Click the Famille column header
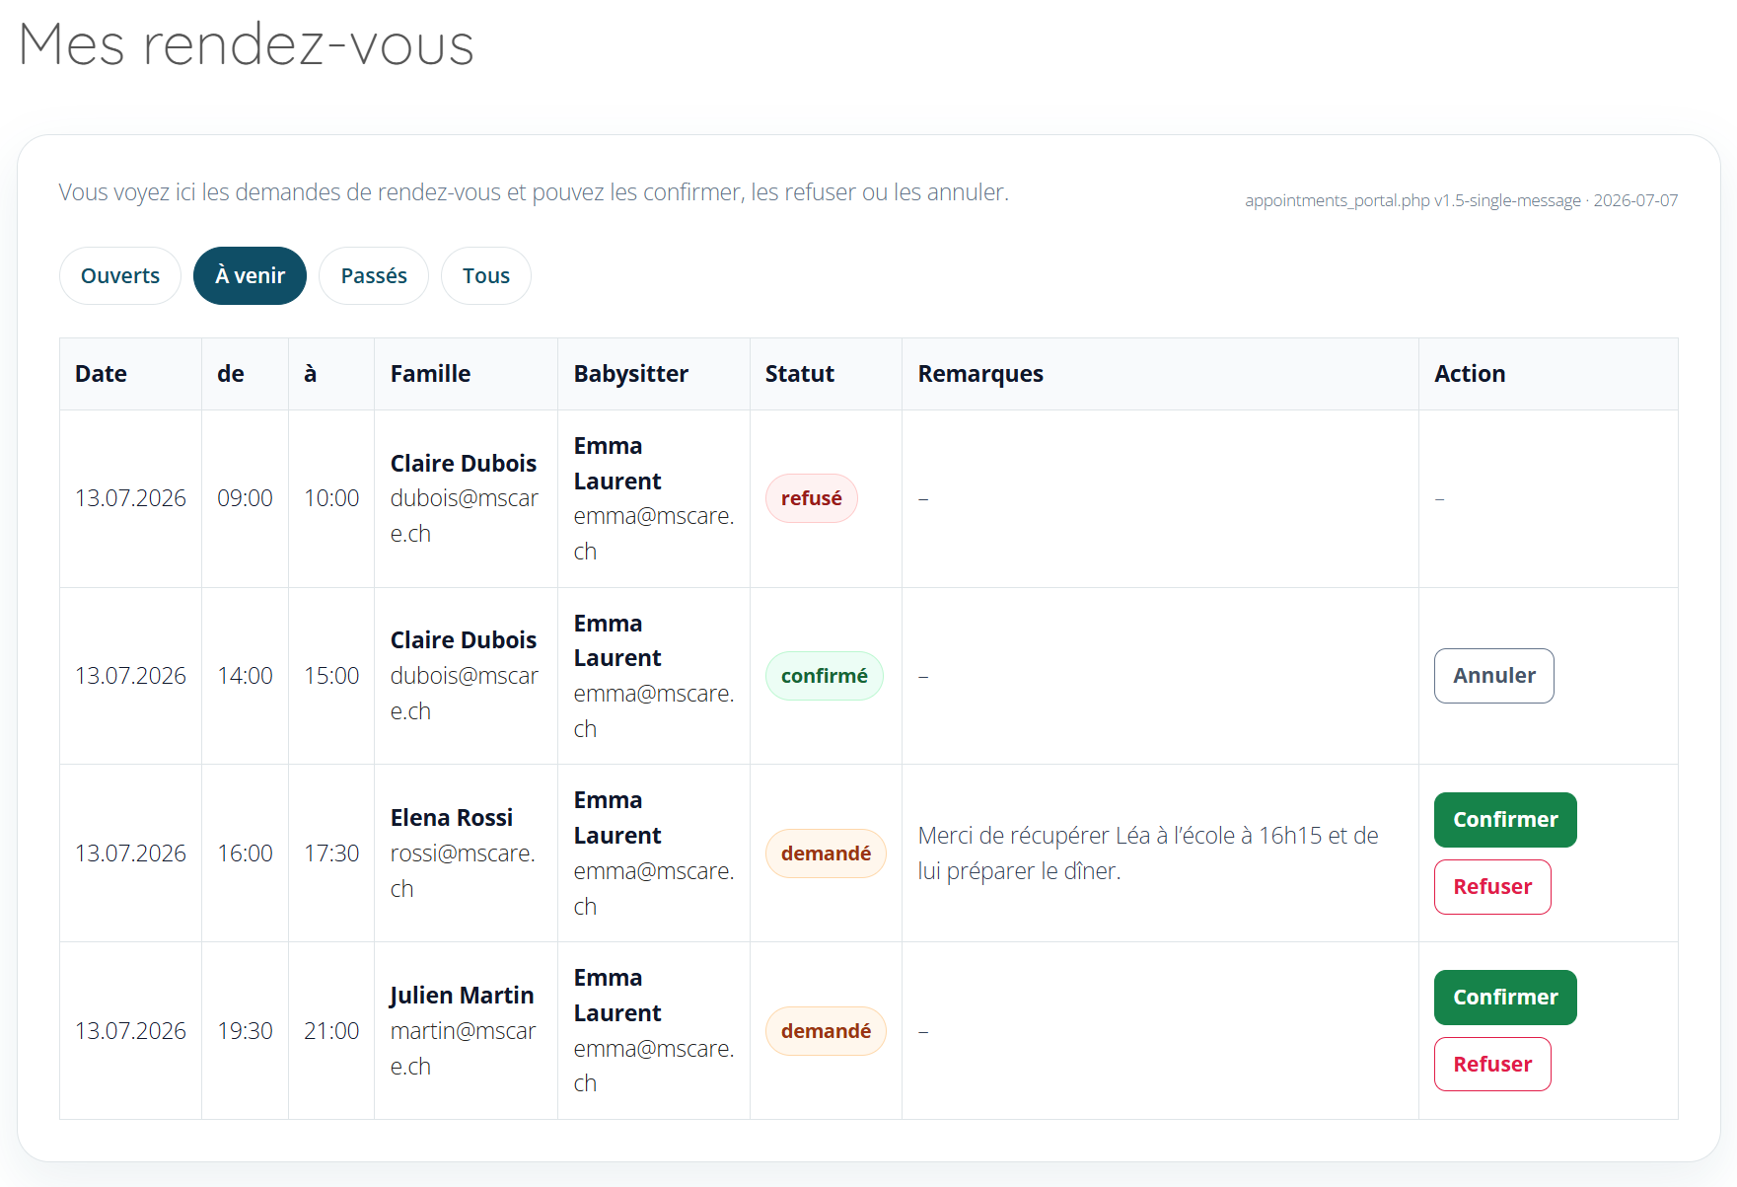This screenshot has height=1187, width=1737. (430, 374)
